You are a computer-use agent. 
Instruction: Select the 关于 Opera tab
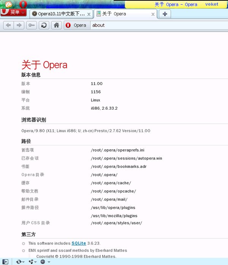[x=122, y=14]
